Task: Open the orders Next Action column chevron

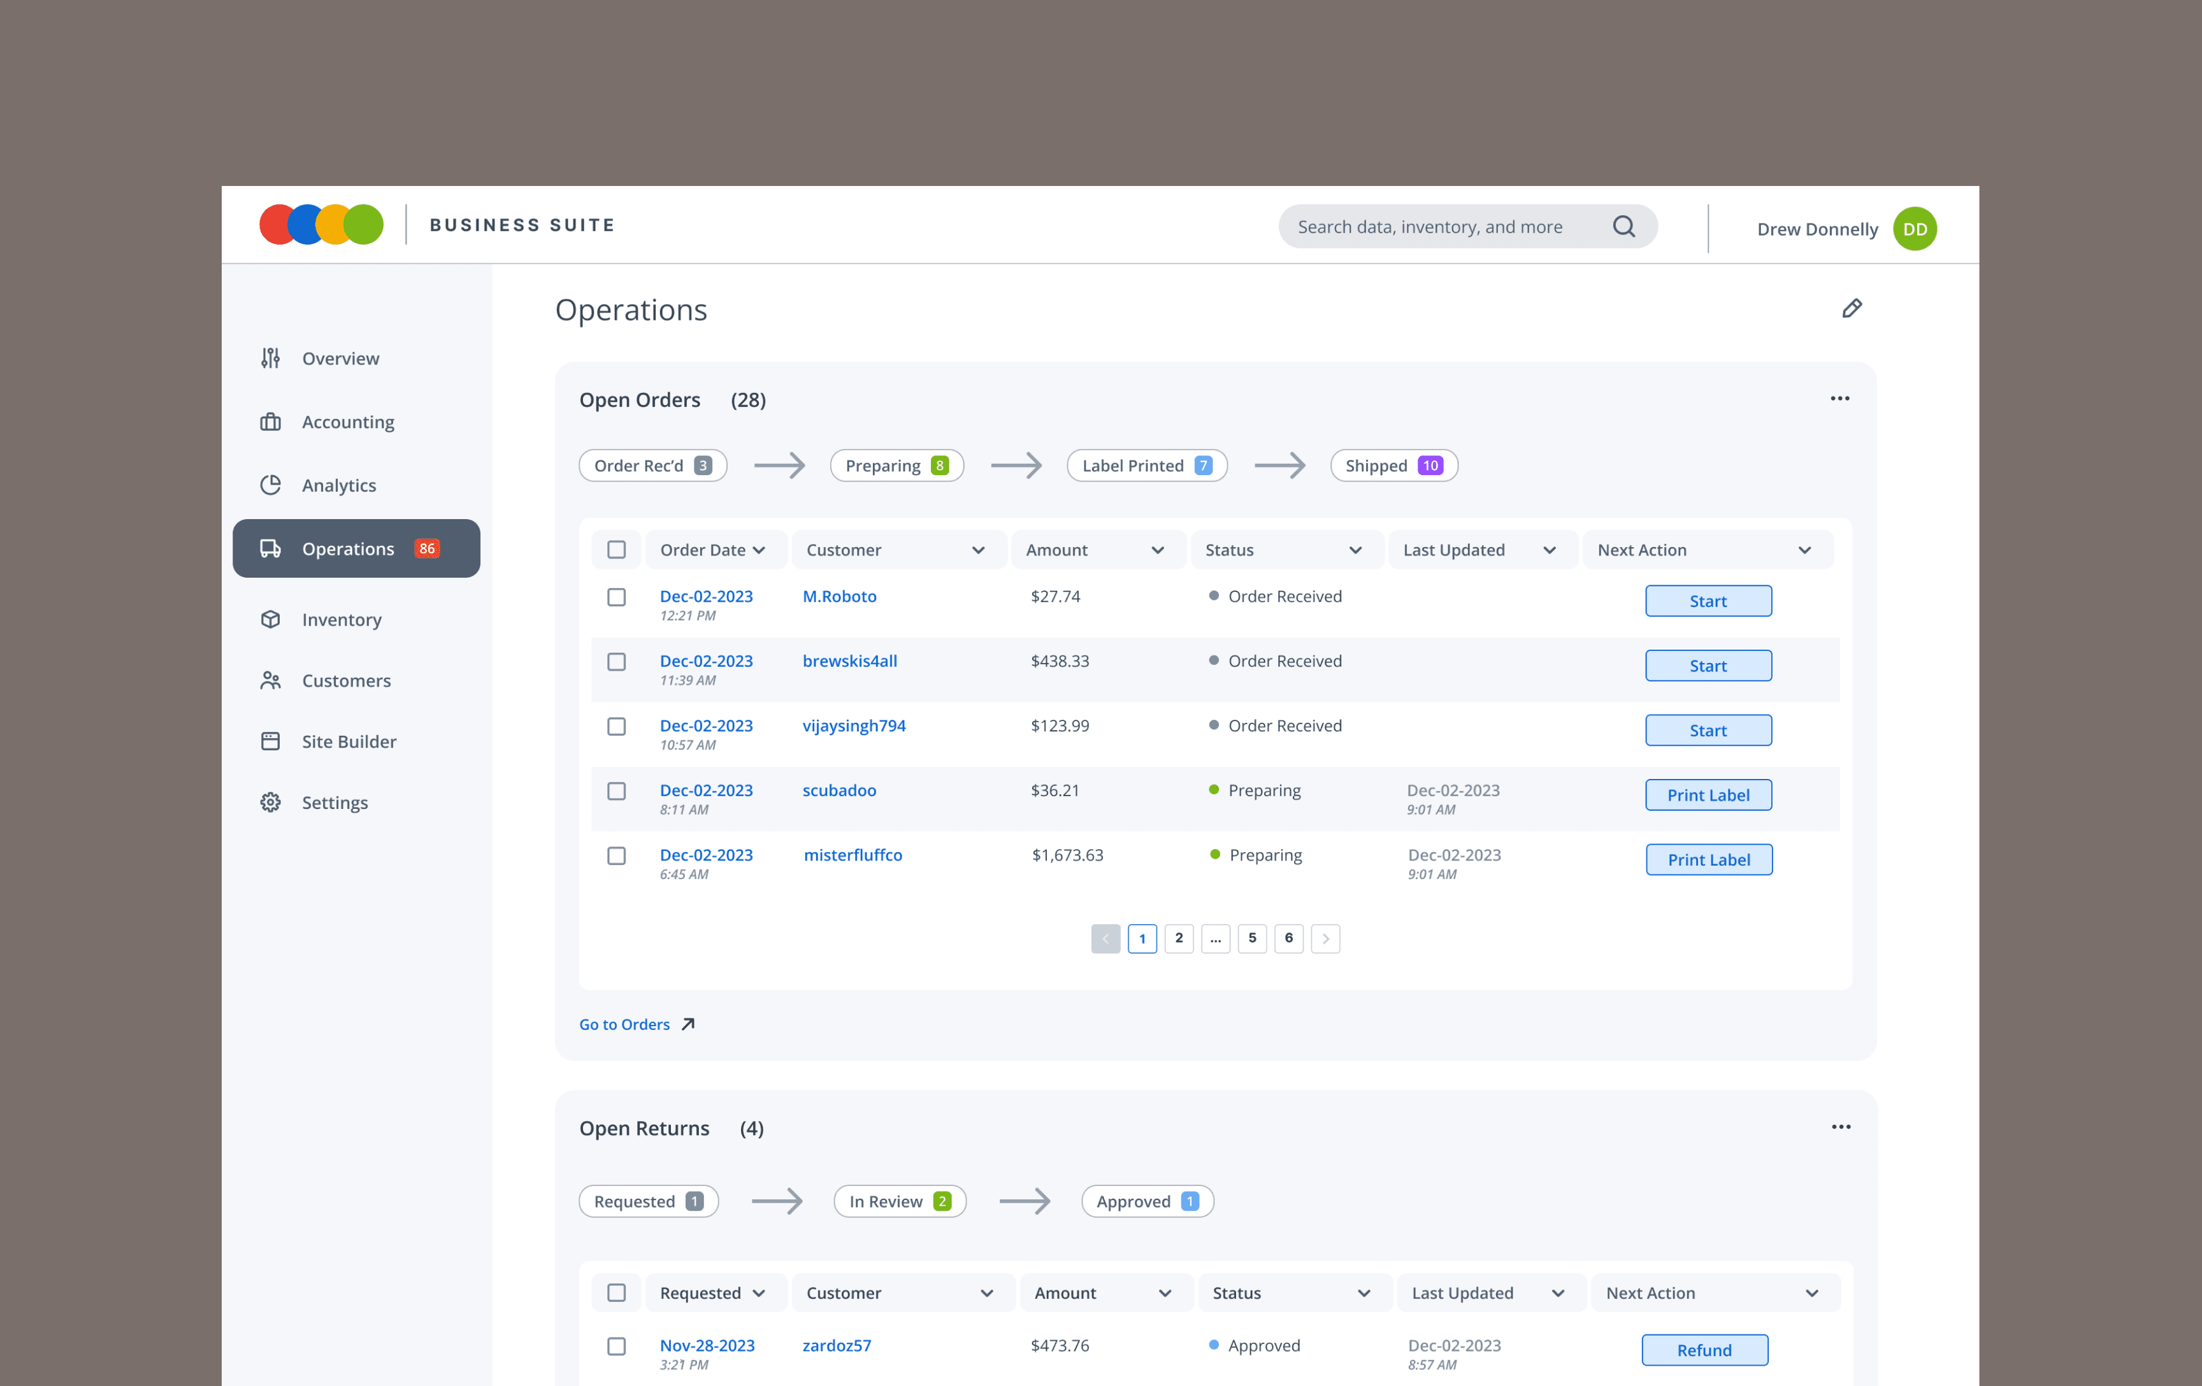Action: point(1804,550)
